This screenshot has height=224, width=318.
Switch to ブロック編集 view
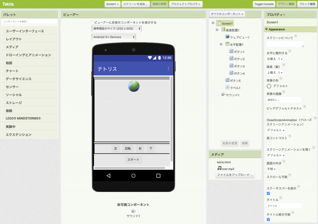pos(306,4)
